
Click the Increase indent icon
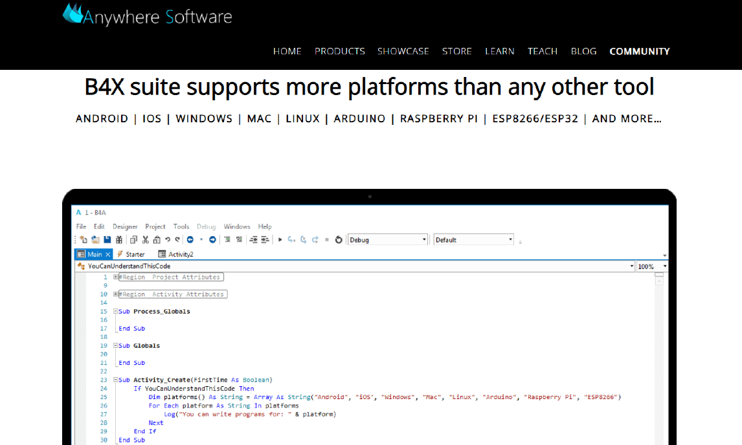click(x=265, y=240)
